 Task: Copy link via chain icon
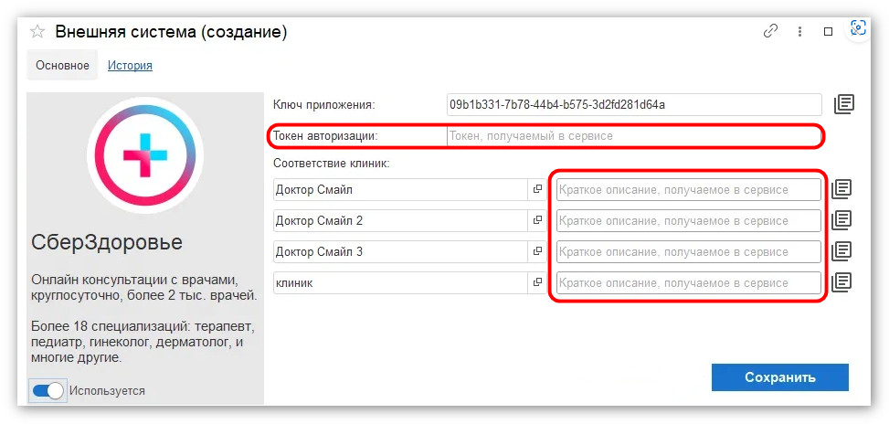click(x=770, y=32)
